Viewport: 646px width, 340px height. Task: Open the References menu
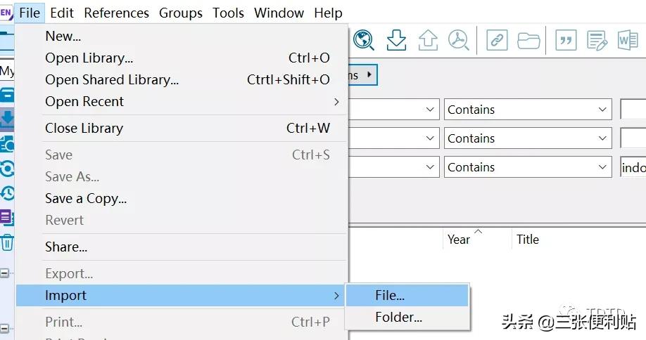(x=116, y=13)
